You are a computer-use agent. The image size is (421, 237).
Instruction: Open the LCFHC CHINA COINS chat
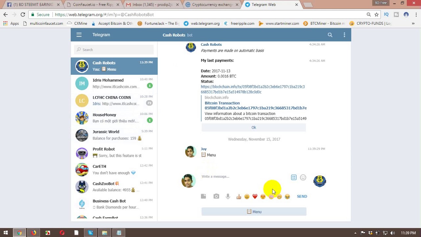(114, 101)
